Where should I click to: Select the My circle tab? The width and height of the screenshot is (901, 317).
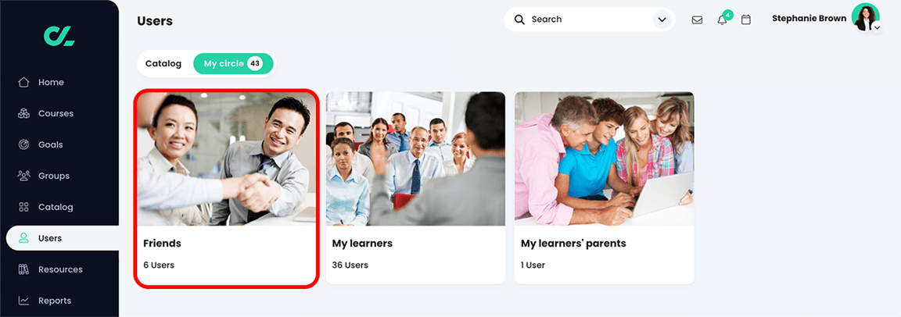[x=233, y=63]
